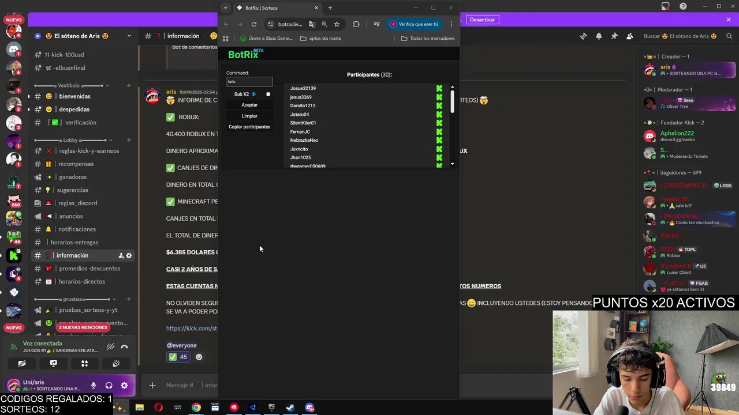
Task: Click the Desactivar button in Discord banner
Action: [x=482, y=20]
